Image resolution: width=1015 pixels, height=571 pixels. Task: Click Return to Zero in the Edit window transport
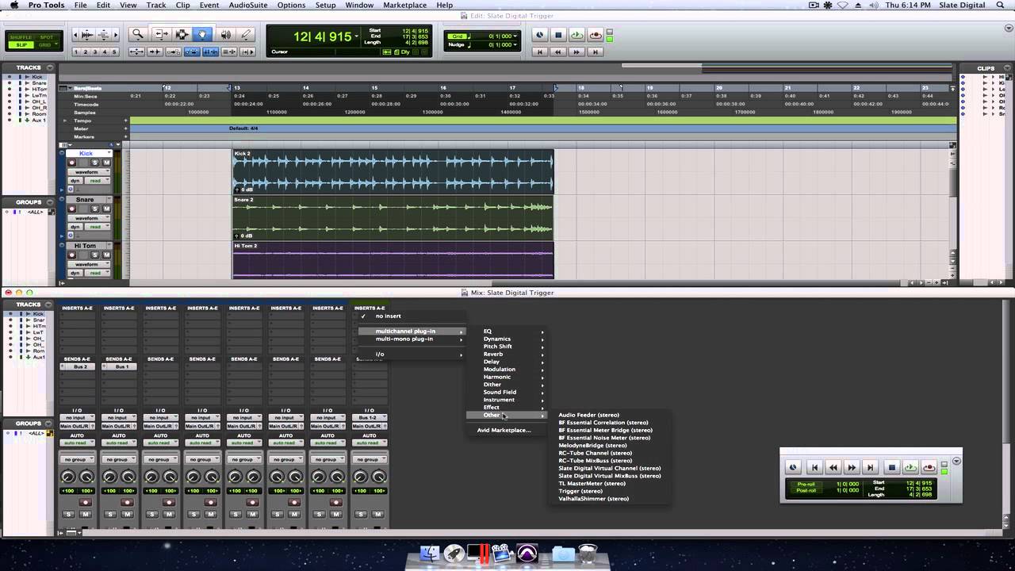click(x=540, y=52)
